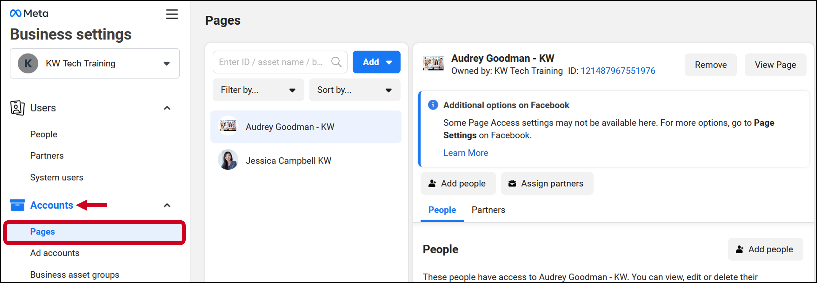The width and height of the screenshot is (817, 283).
Task: Click the info icon in Additional options
Action: pyautogui.click(x=433, y=105)
